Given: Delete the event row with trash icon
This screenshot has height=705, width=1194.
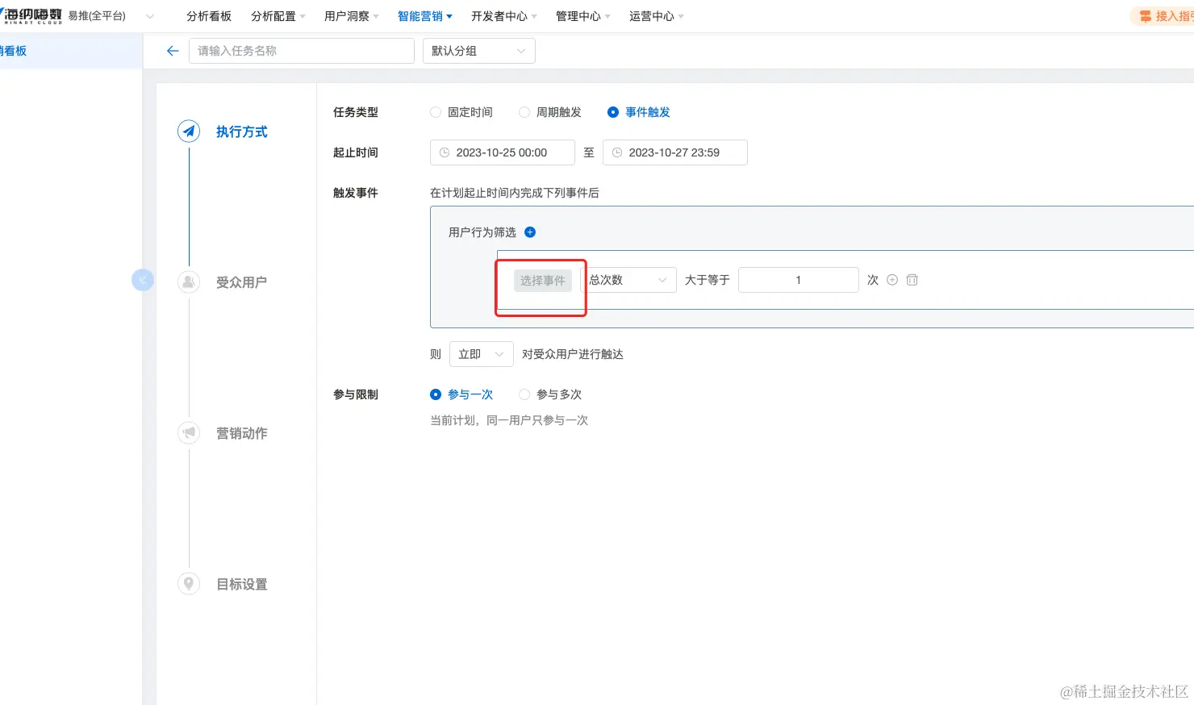Looking at the screenshot, I should tap(912, 280).
